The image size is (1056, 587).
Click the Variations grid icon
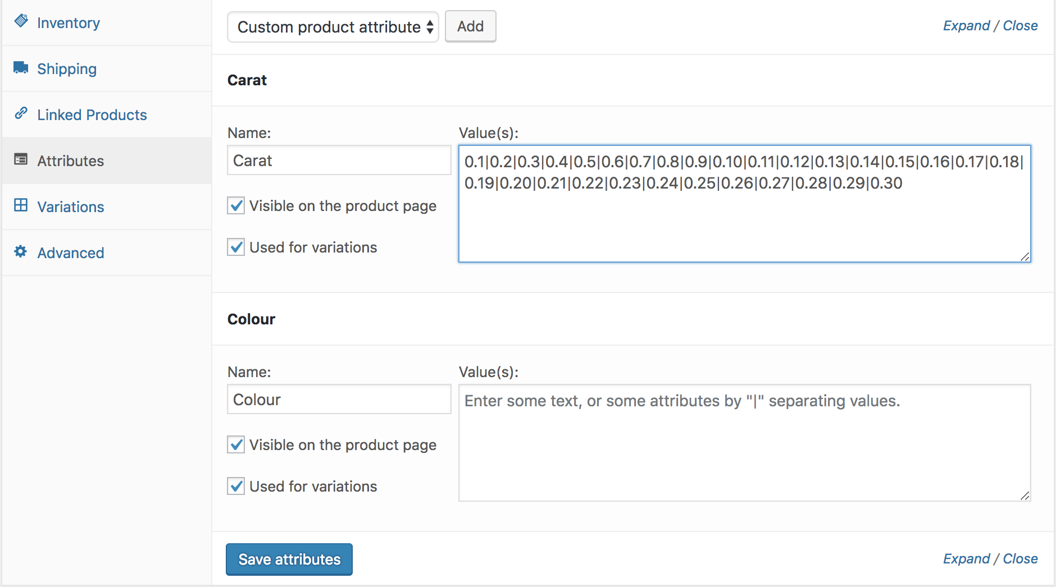[x=21, y=205]
